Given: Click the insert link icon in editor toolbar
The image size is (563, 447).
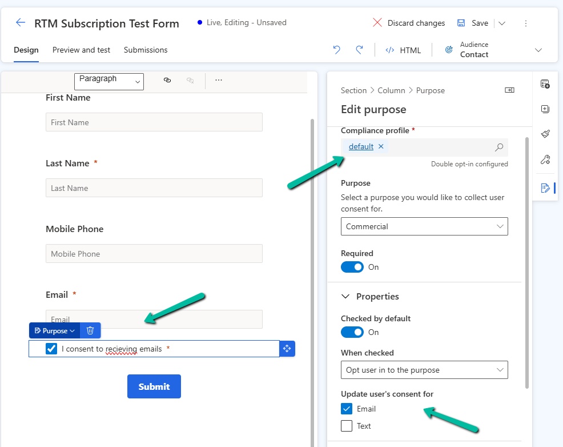Looking at the screenshot, I should coord(167,81).
